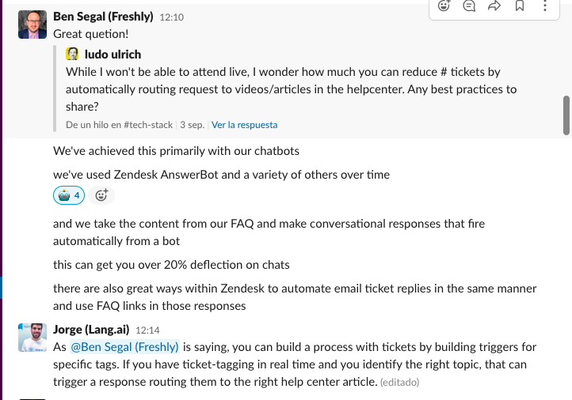The height and width of the screenshot is (400, 572).
Task: Click ludo ulrich's small avatar in quote
Action: point(72,54)
